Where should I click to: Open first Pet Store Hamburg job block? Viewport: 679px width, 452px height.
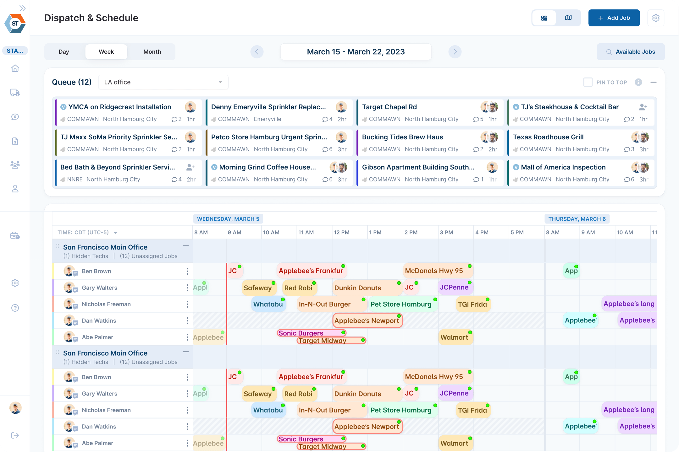403,304
